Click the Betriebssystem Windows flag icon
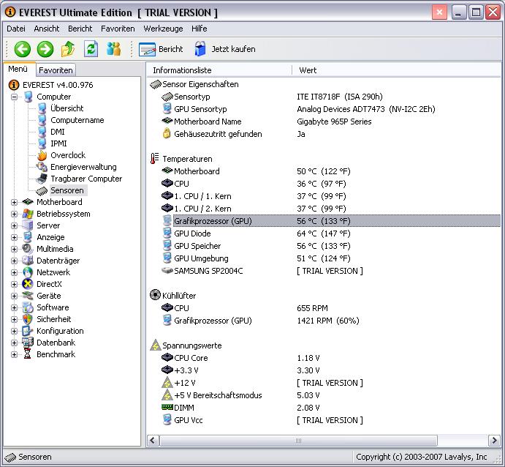The width and height of the screenshot is (505, 467). pos(28,214)
